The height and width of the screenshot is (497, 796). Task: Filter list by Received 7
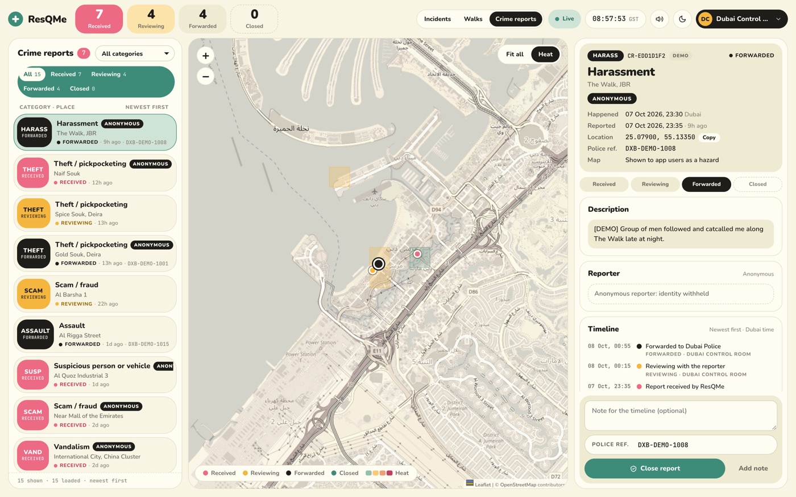coord(66,74)
